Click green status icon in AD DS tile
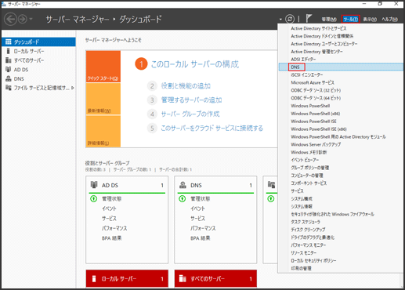This screenshot has height=290, width=405. click(x=93, y=199)
